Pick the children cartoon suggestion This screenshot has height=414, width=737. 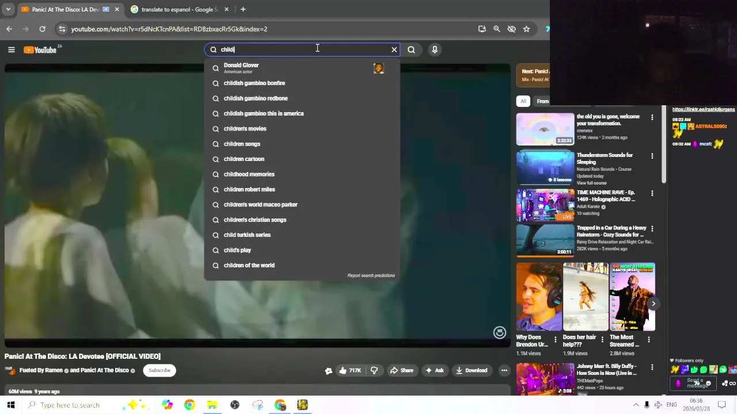pyautogui.click(x=302, y=159)
